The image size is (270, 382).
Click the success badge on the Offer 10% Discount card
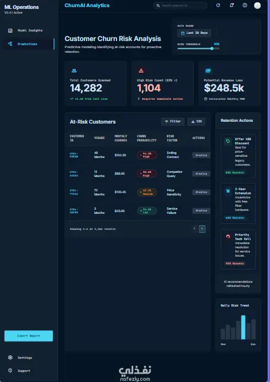pyautogui.click(x=234, y=172)
